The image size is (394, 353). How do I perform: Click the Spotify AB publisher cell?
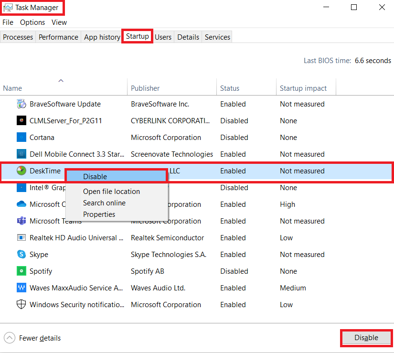point(148,271)
